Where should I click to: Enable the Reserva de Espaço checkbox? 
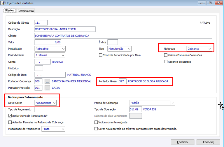pos(166,62)
